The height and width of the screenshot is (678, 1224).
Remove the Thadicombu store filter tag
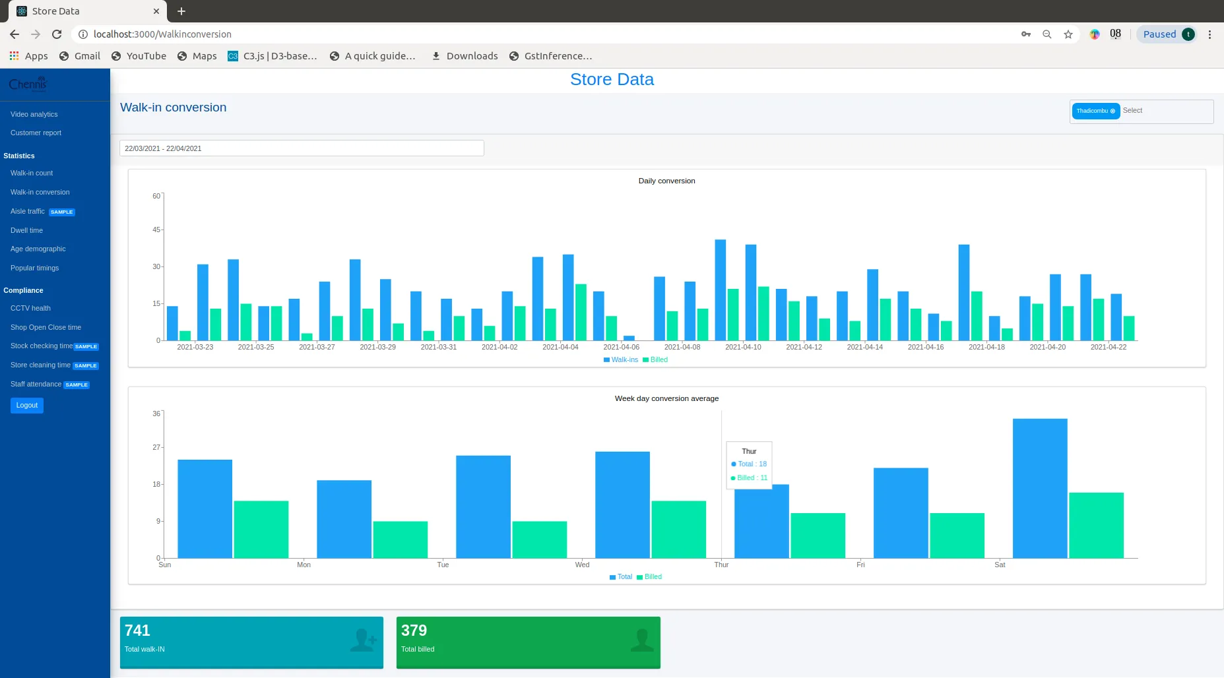(1112, 111)
